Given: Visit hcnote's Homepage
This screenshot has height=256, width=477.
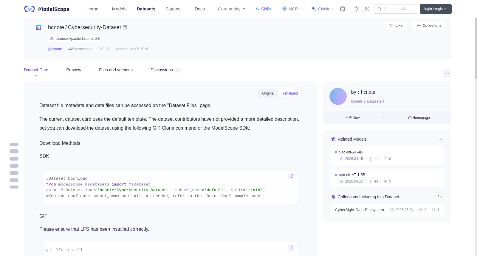Looking at the screenshot, I should [x=419, y=118].
